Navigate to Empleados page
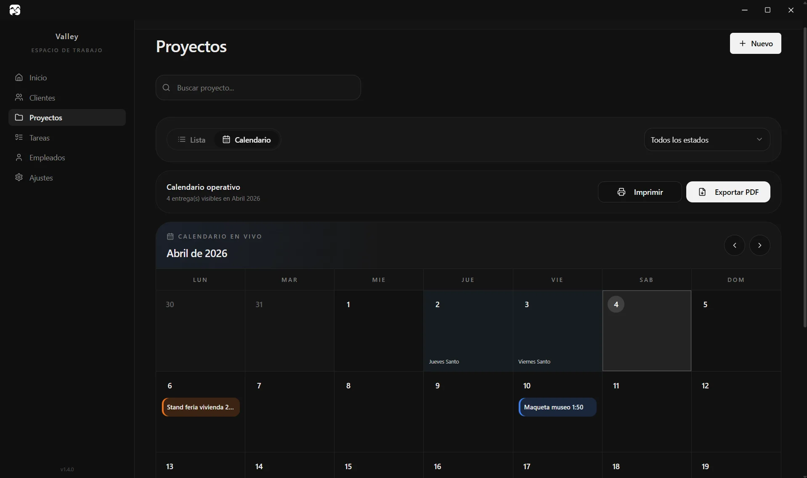This screenshot has width=807, height=478. (x=47, y=158)
